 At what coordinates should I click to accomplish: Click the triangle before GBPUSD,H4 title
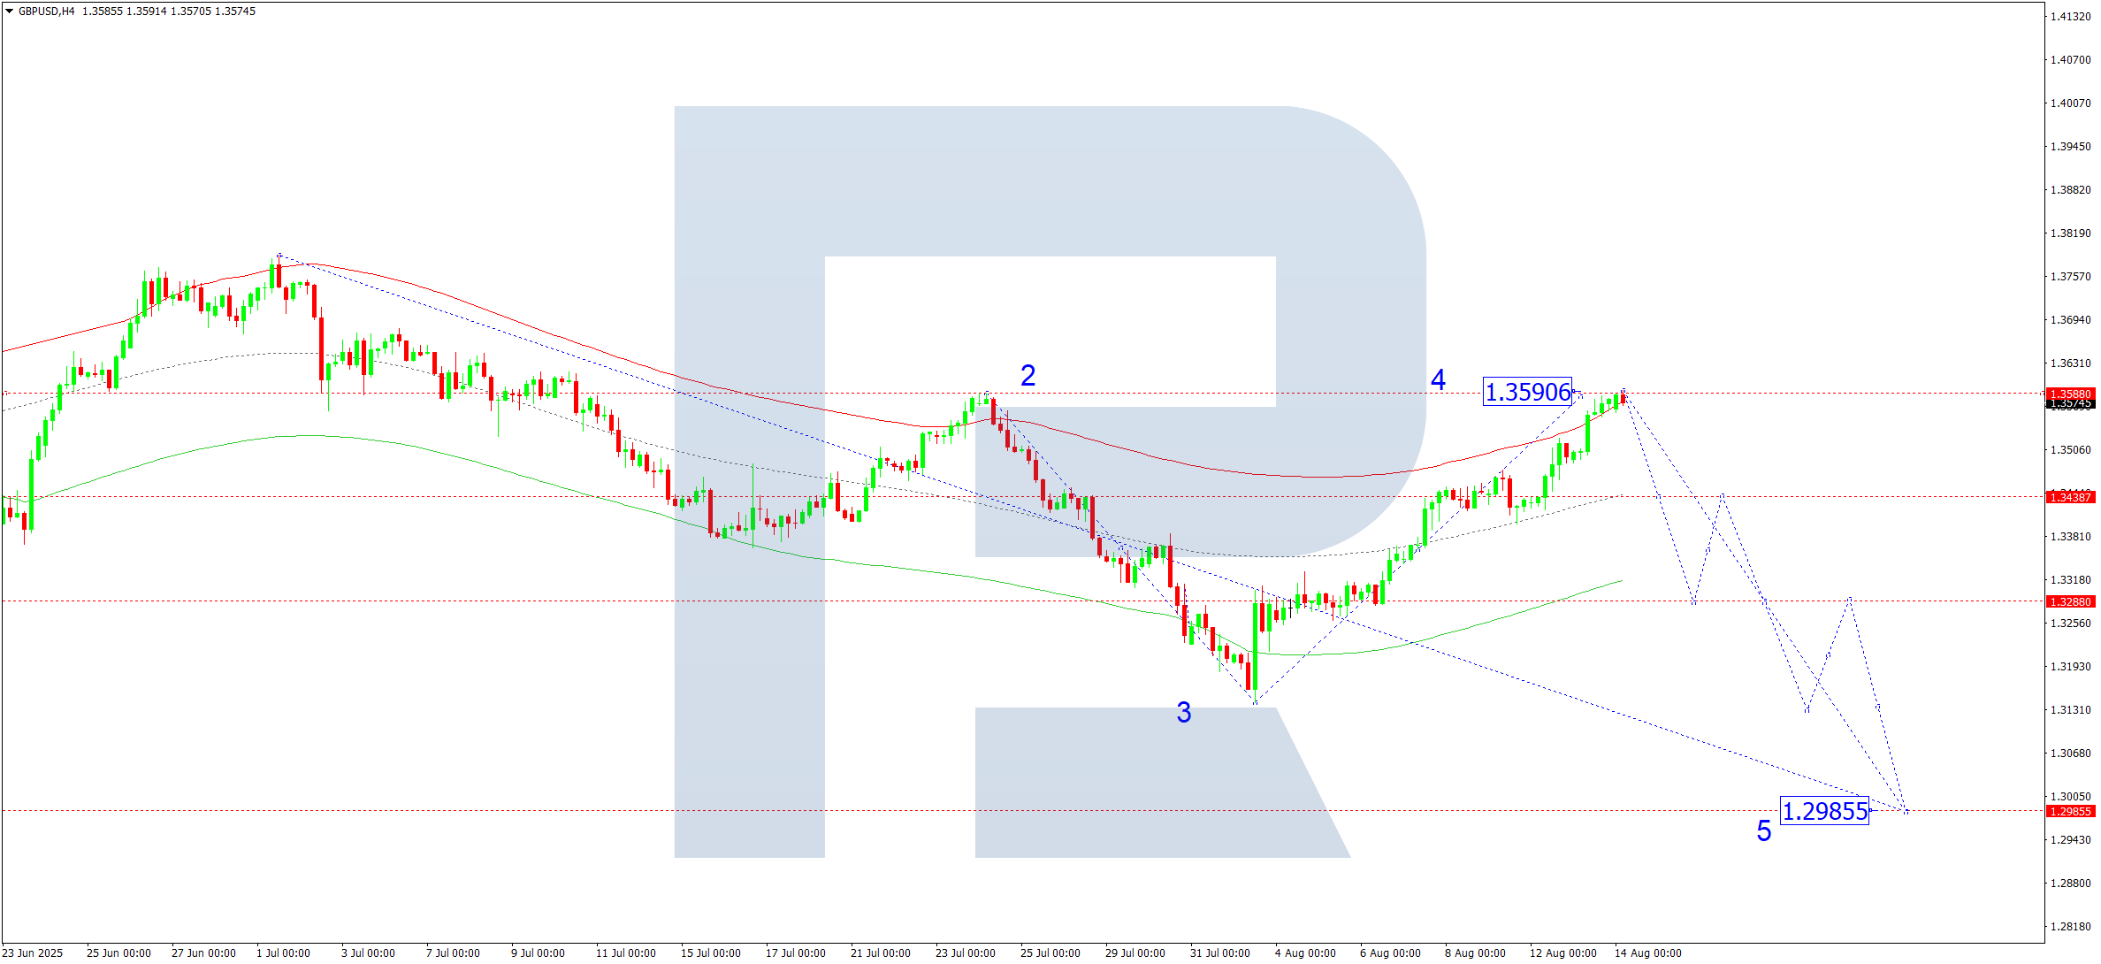point(9,11)
